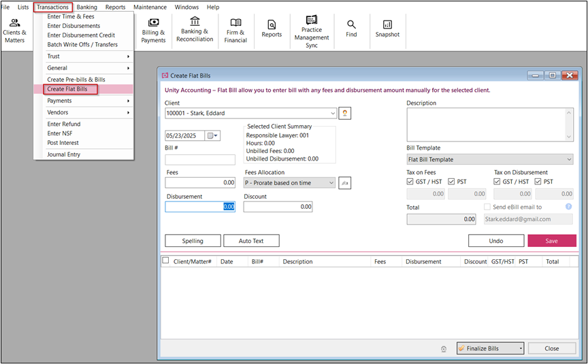Click the Undo button

[x=496, y=241]
